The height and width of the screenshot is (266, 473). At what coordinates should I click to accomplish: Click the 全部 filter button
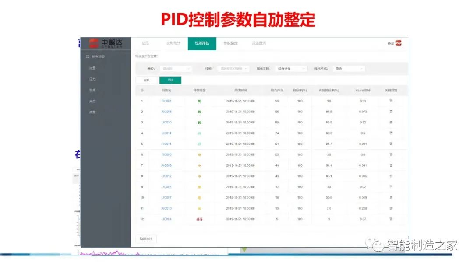(x=147, y=80)
